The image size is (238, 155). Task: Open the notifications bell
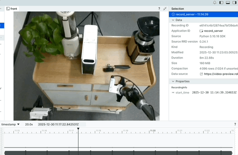(215, 3)
